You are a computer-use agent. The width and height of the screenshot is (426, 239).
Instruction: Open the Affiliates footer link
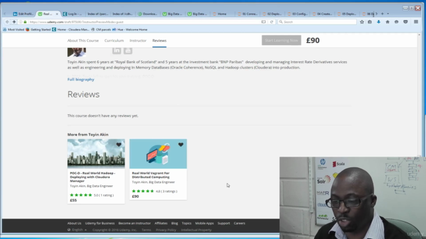pos(161,223)
